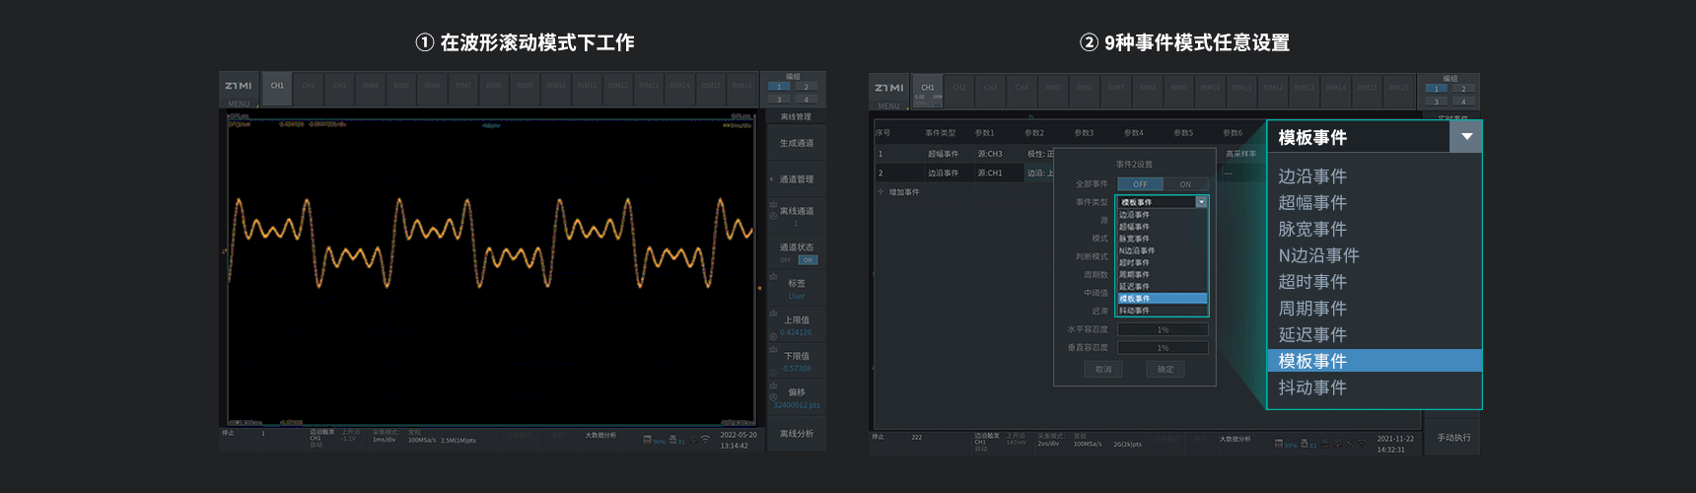Switch 全部事件 to ON
The image size is (1696, 493).
(1185, 184)
